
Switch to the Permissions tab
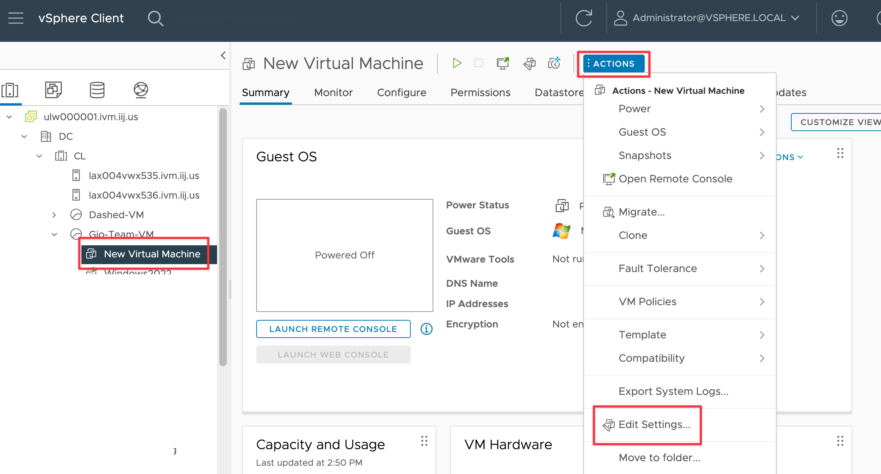point(480,92)
